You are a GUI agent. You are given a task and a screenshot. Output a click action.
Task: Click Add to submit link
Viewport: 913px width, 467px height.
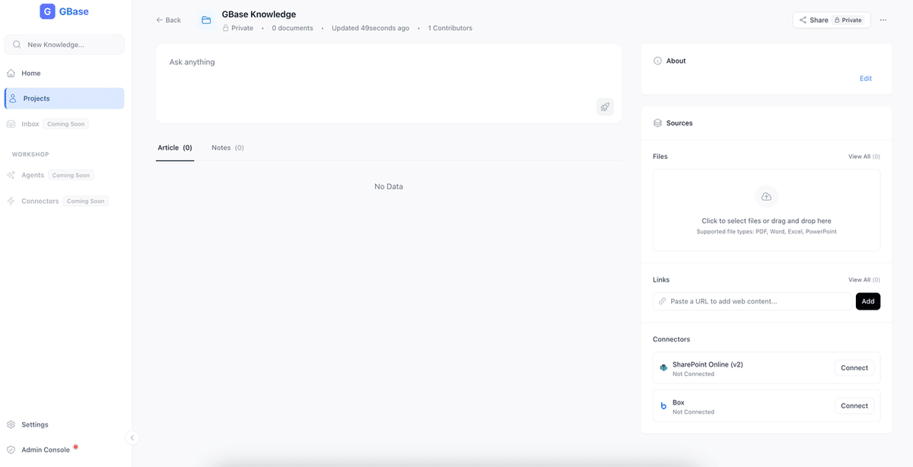(867, 301)
